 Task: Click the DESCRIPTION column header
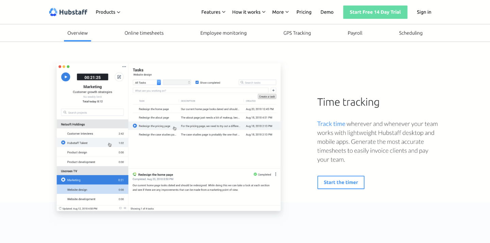point(188,101)
